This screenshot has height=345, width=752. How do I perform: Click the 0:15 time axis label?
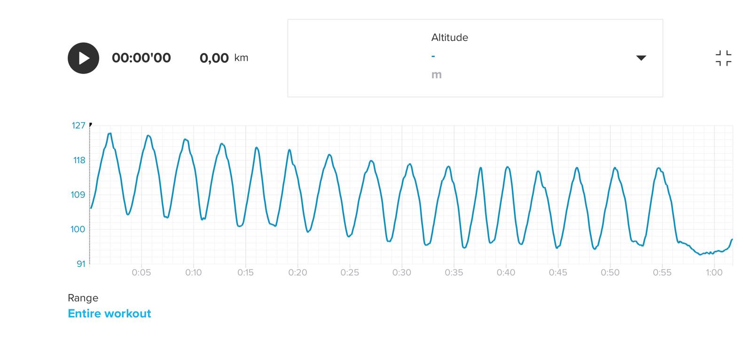coord(245,273)
